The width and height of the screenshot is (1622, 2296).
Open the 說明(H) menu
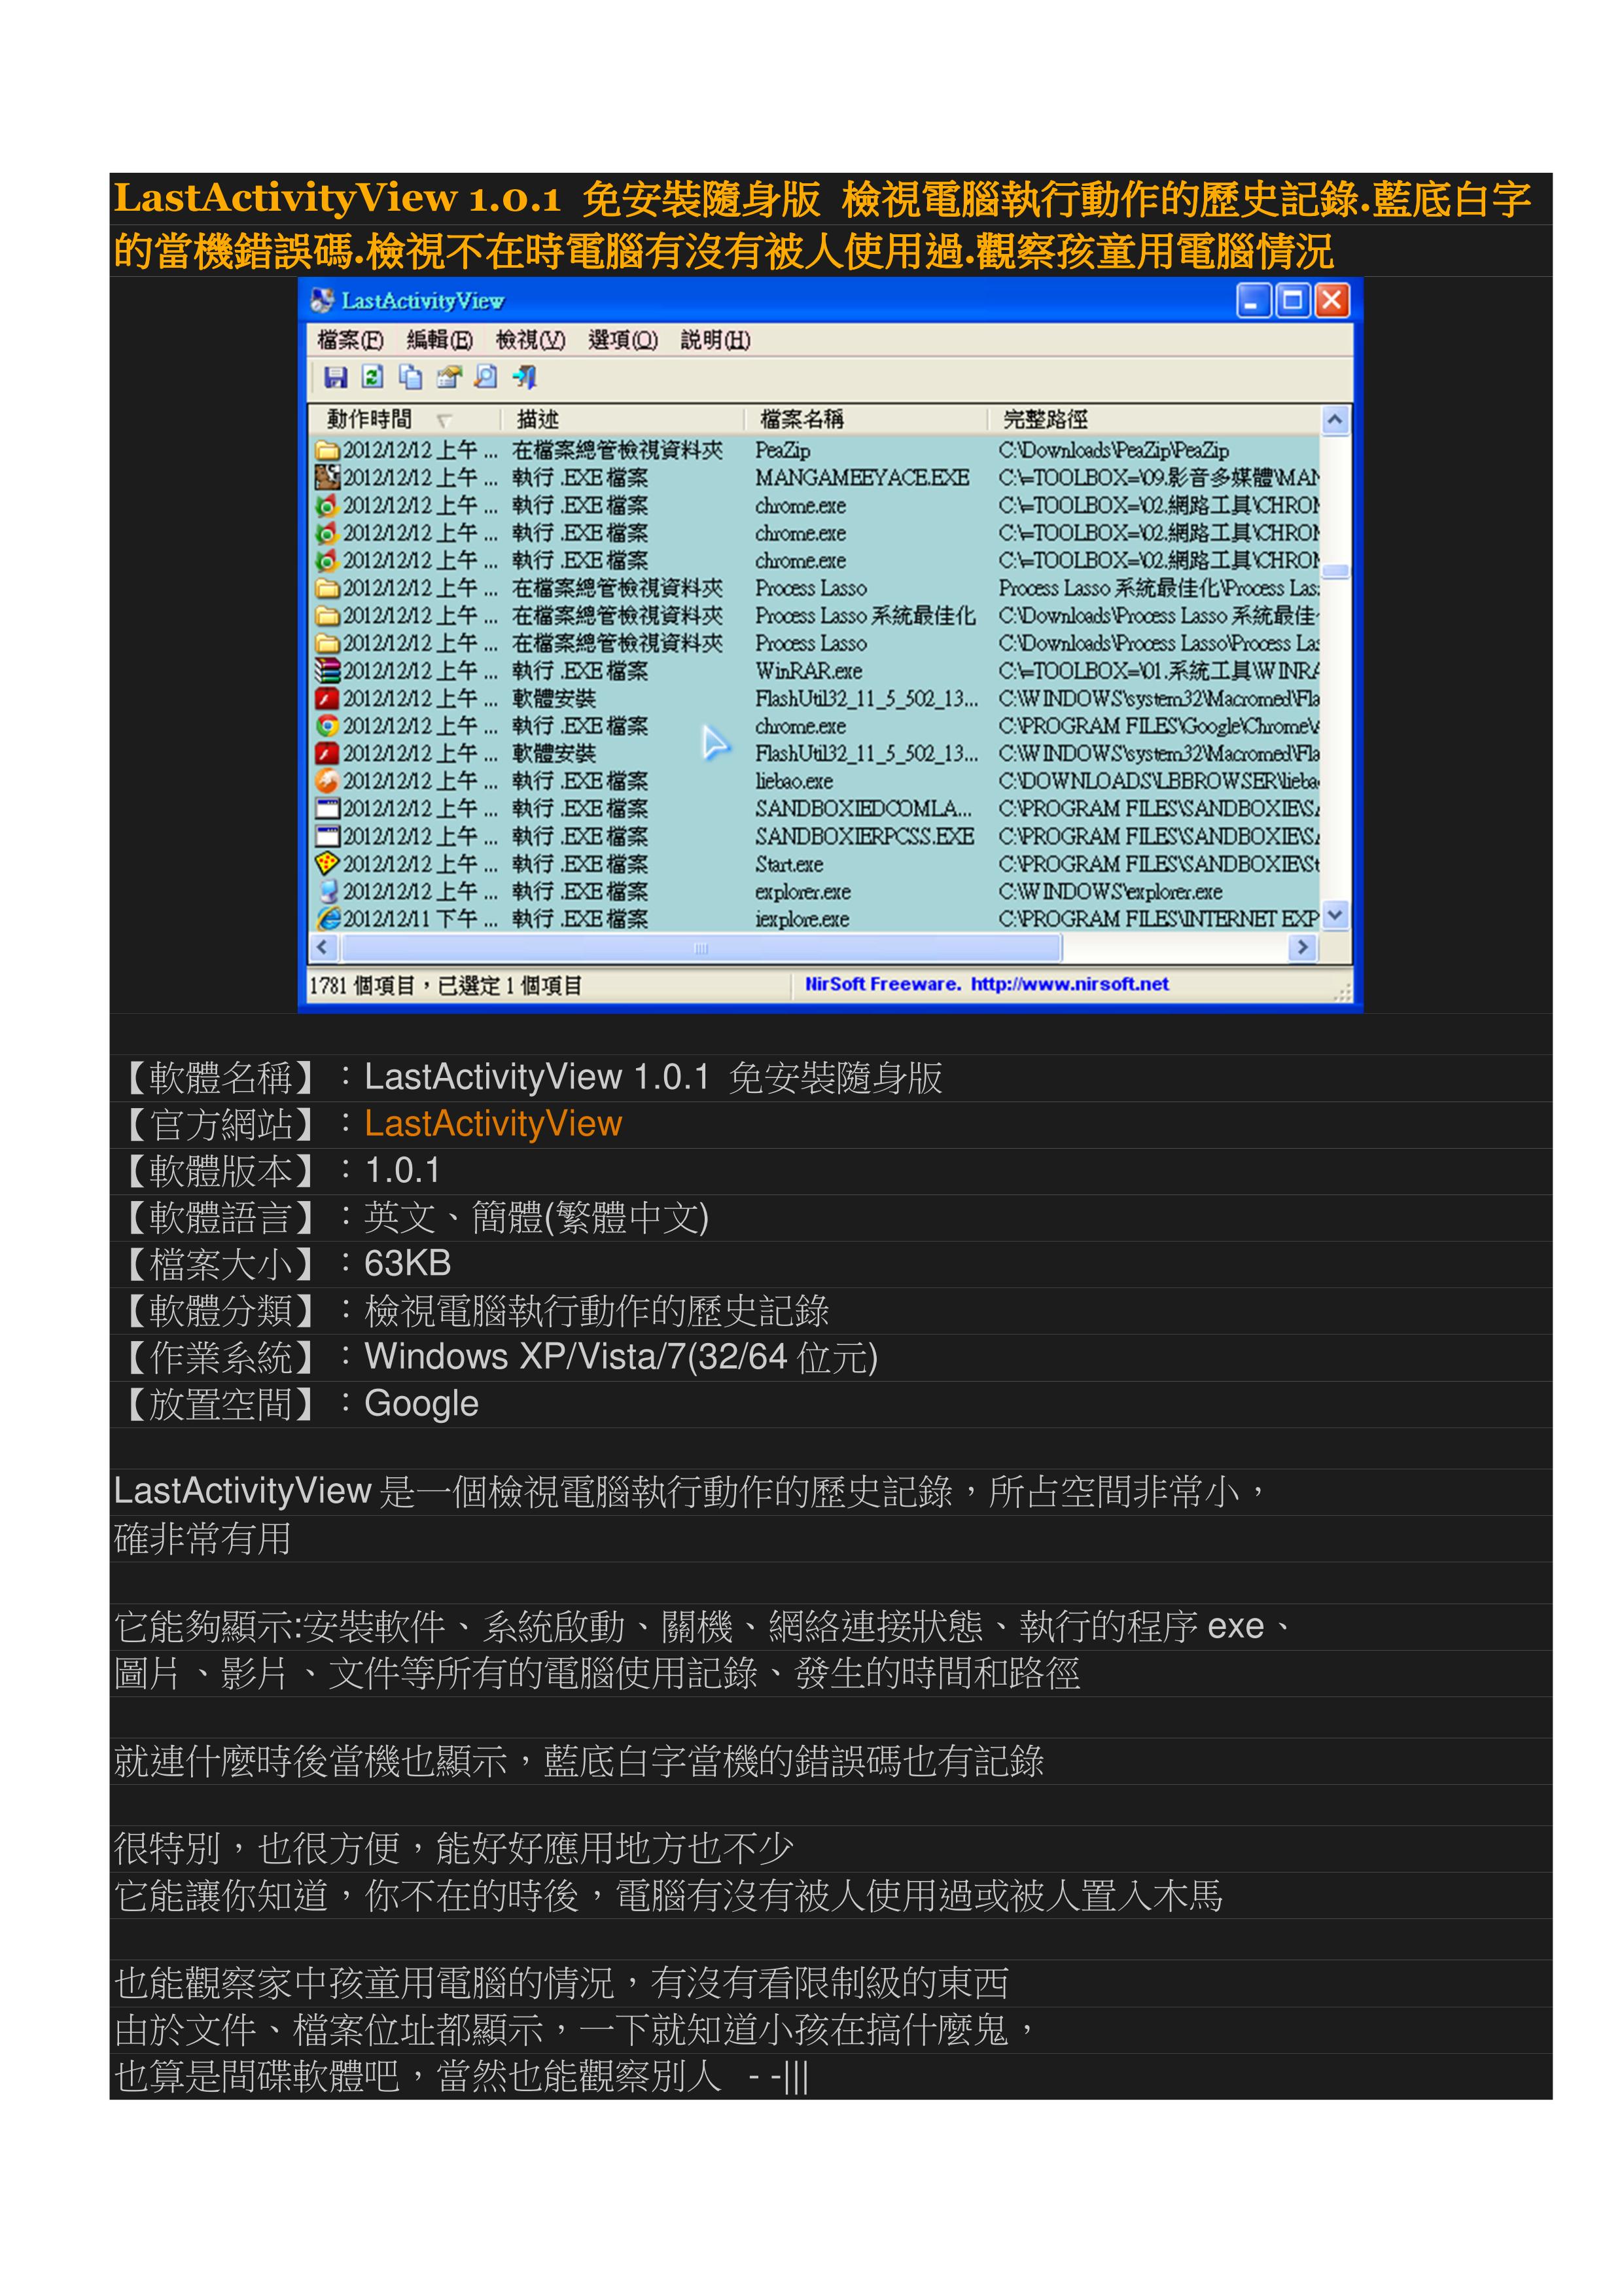(x=714, y=340)
